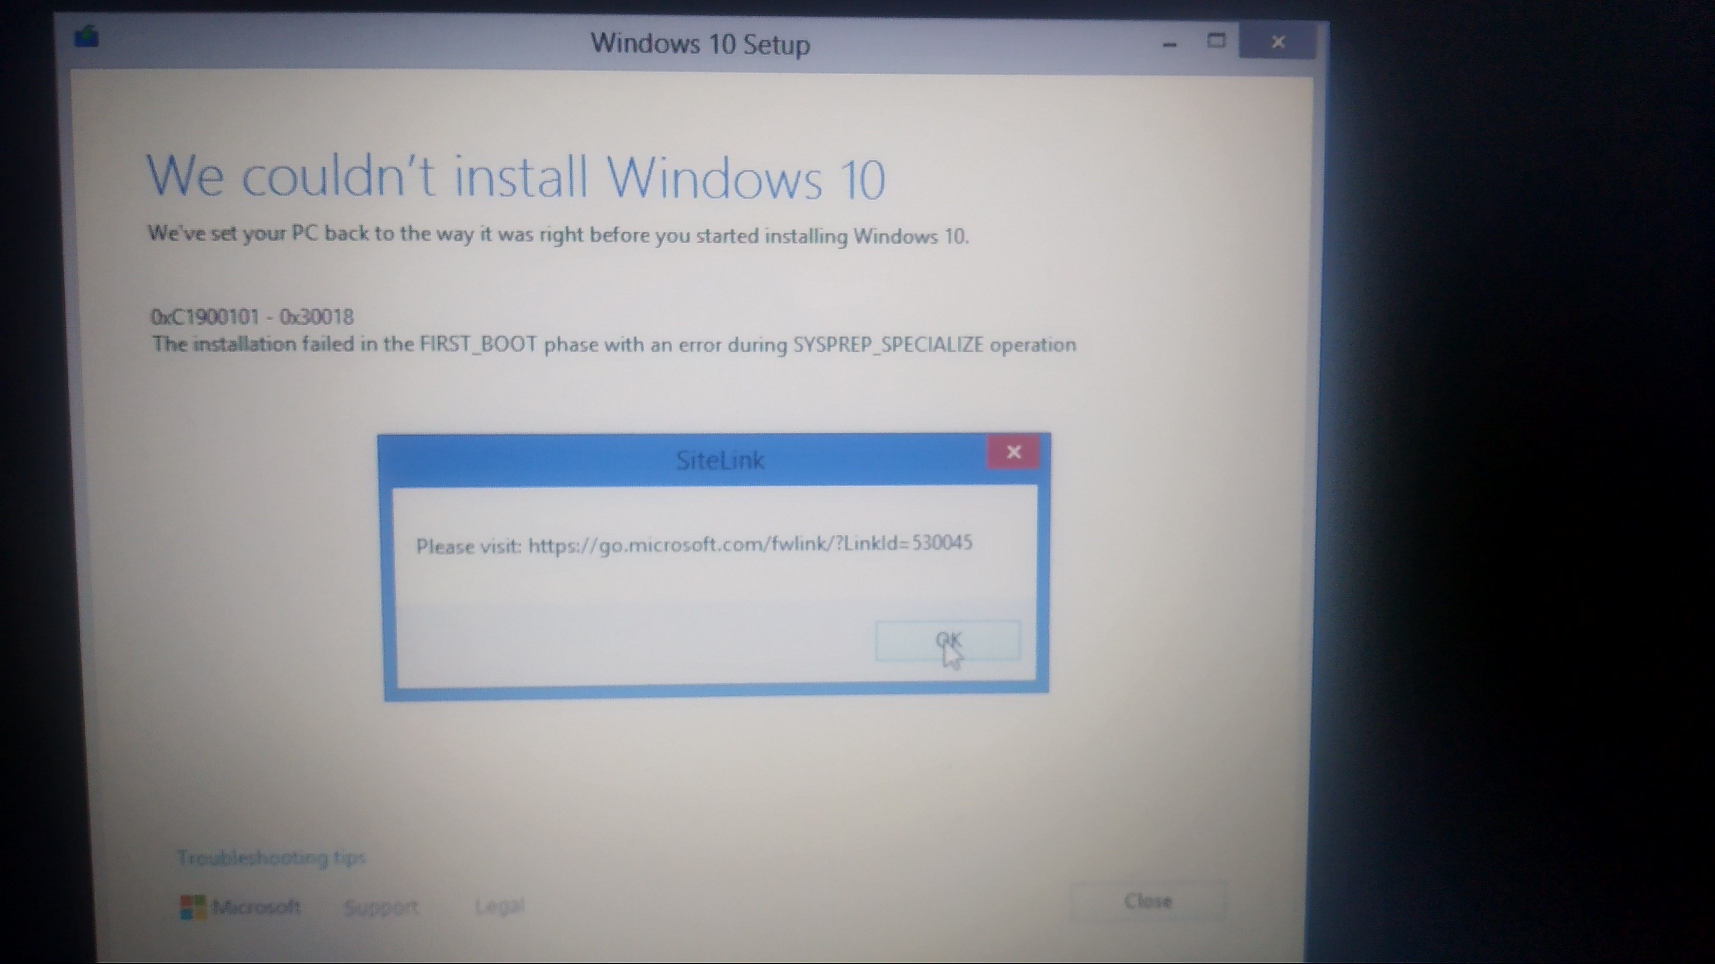Open the Legal link

point(499,905)
